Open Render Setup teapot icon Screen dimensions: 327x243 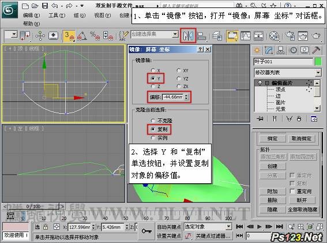[290, 36]
